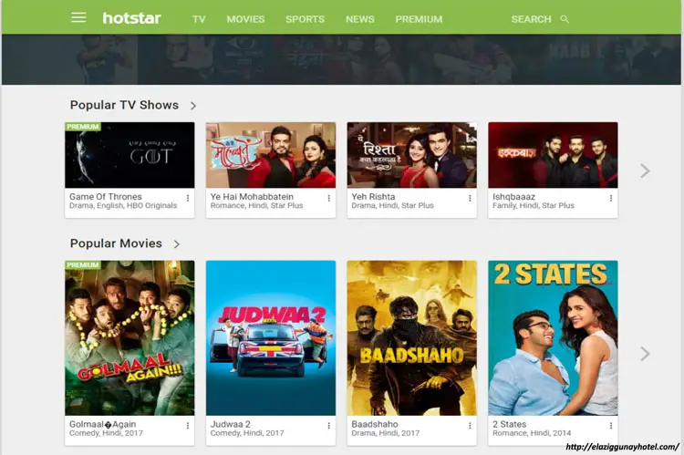Image resolution: width=684 pixels, height=455 pixels.
Task: Click the SEARCH text field
Action: 532,19
